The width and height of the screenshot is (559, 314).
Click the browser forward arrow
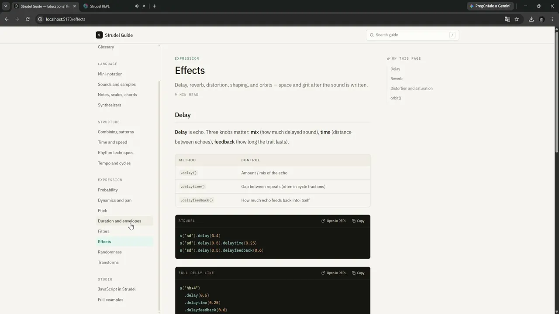click(x=17, y=19)
